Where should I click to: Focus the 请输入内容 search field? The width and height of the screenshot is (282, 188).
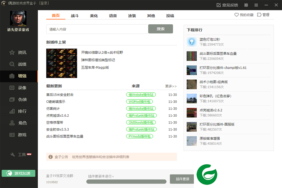(x=97, y=29)
